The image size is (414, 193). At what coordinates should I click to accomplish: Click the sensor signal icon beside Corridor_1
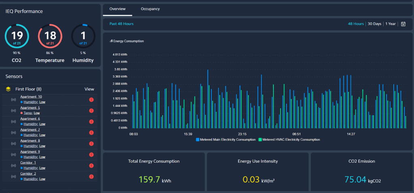13,165
